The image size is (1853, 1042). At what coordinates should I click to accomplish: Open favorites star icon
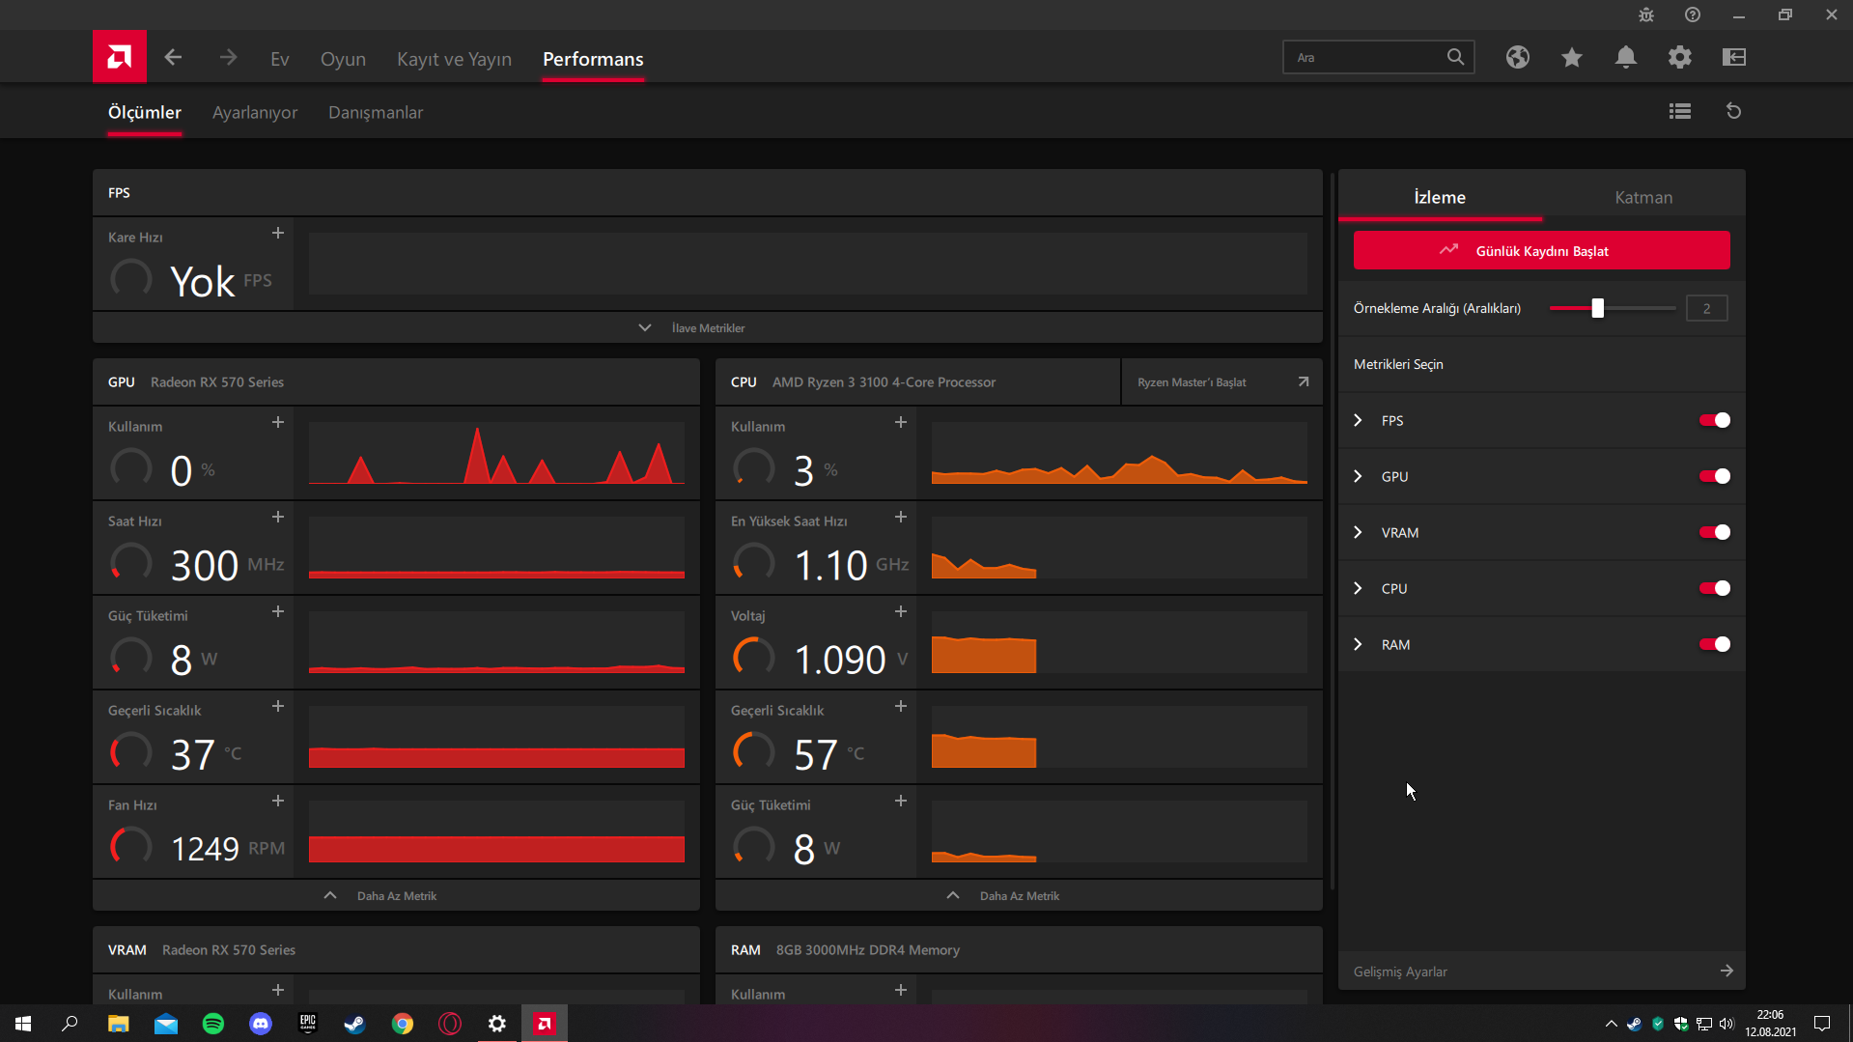coord(1572,57)
